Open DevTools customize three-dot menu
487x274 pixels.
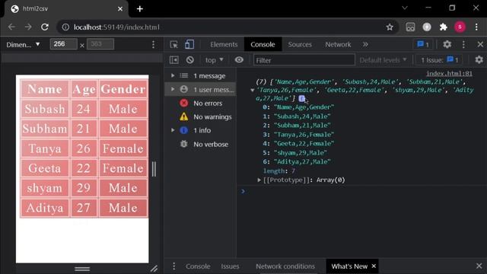(463, 44)
